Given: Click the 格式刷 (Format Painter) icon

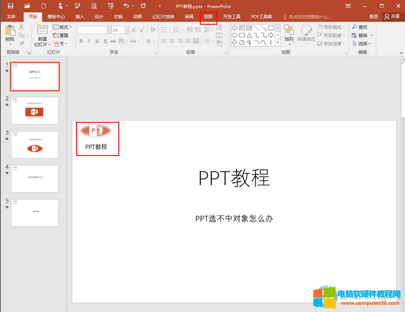Looking at the screenshot, I should (22, 43).
